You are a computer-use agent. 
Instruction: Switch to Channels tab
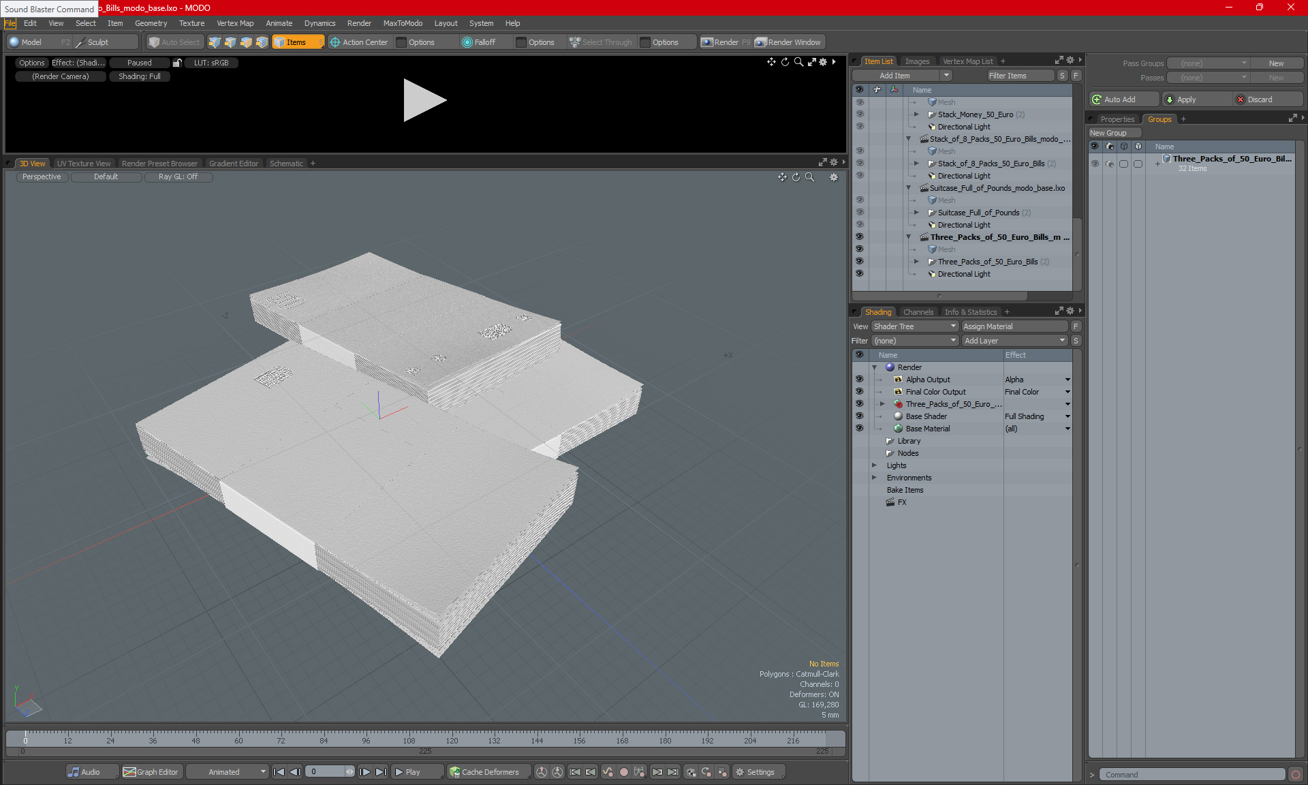[x=918, y=312]
